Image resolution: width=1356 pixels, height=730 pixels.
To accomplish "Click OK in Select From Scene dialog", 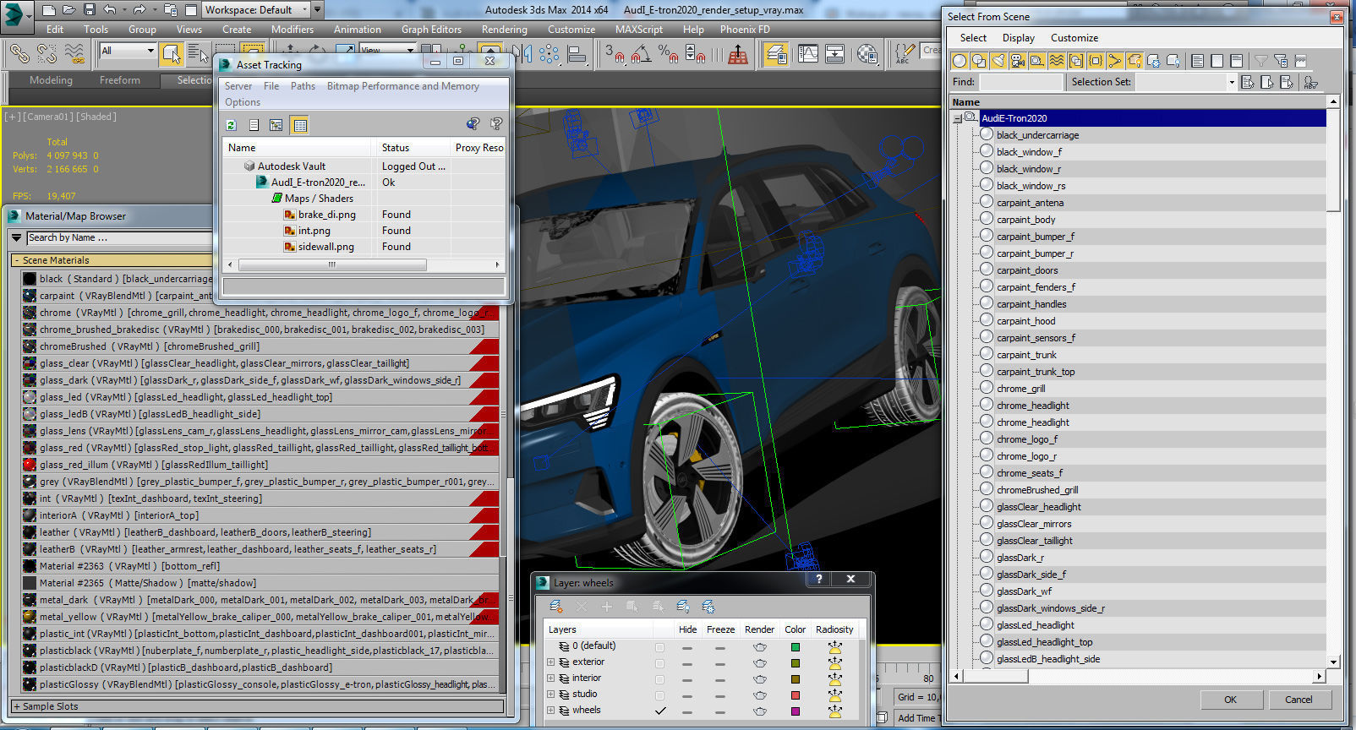I will point(1231,700).
